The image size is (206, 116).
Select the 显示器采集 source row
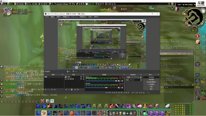click(x=74, y=79)
